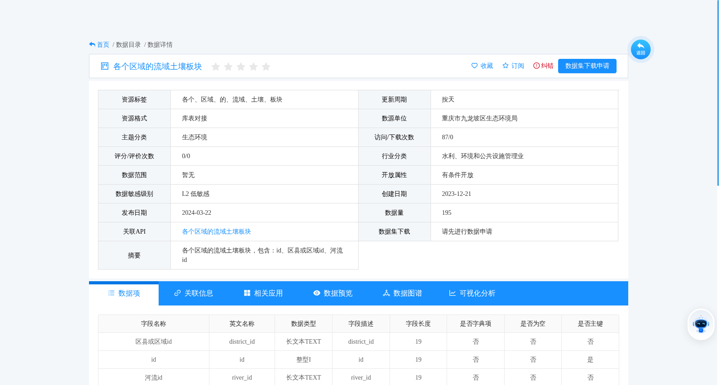Click the 是 primary key cell
The height and width of the screenshot is (385, 719).
[590, 359]
